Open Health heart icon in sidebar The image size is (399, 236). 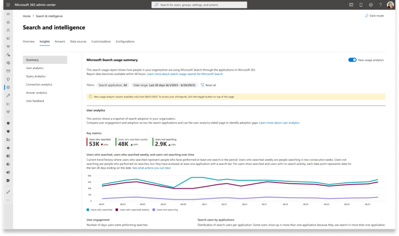[x=8, y=112]
